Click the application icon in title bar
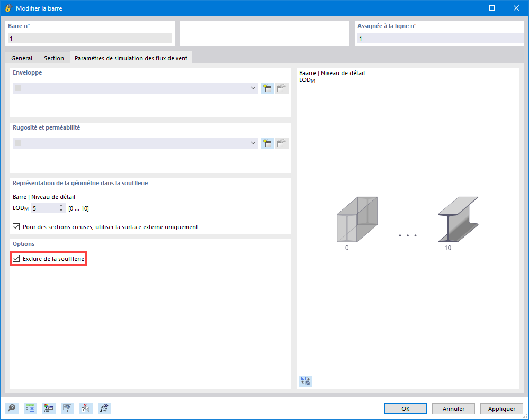Viewport: 529px width, 420px height. 8,8
